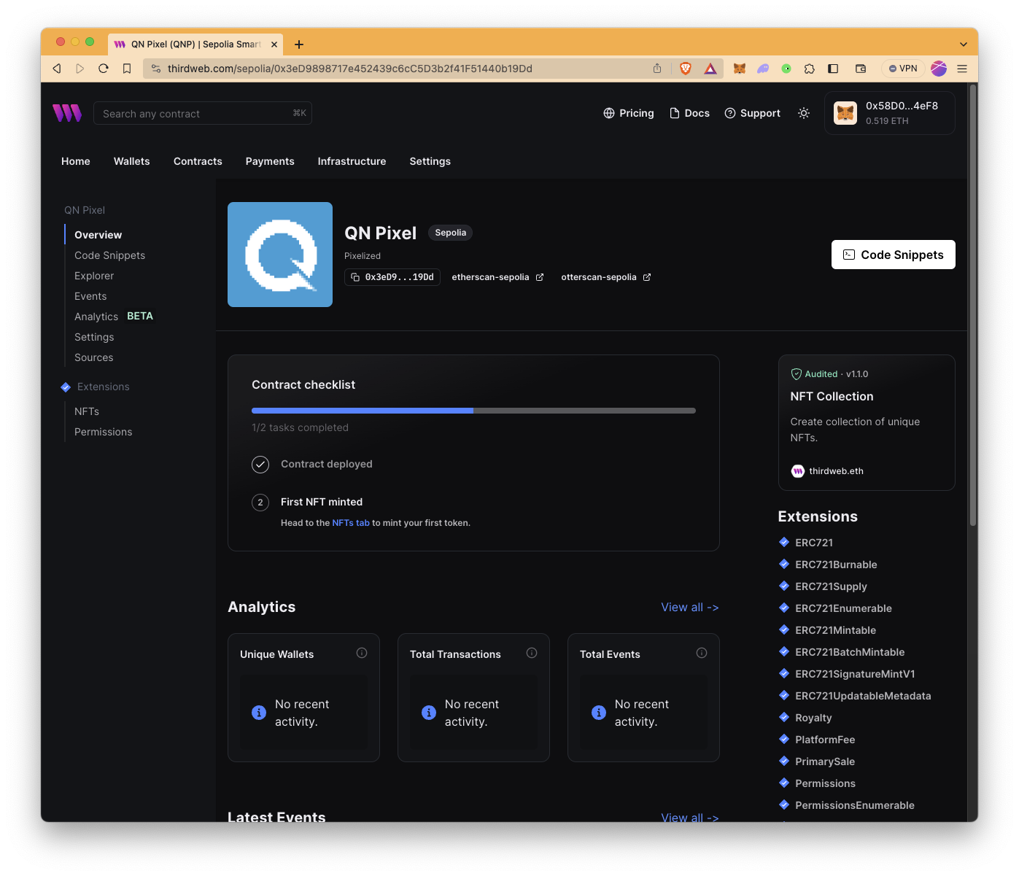1019x876 pixels.
Task: Switch to the Payments tab
Action: (x=270, y=161)
